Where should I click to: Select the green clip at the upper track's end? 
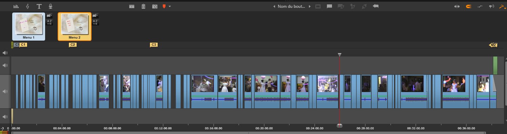coord(495,65)
